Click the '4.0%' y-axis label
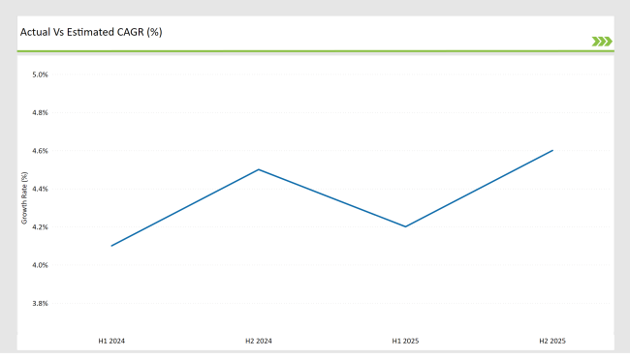The height and width of the screenshot is (358, 630). tap(40, 265)
